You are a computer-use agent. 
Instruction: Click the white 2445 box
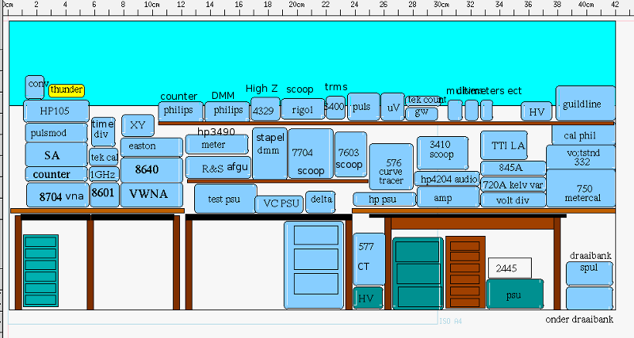tap(509, 268)
